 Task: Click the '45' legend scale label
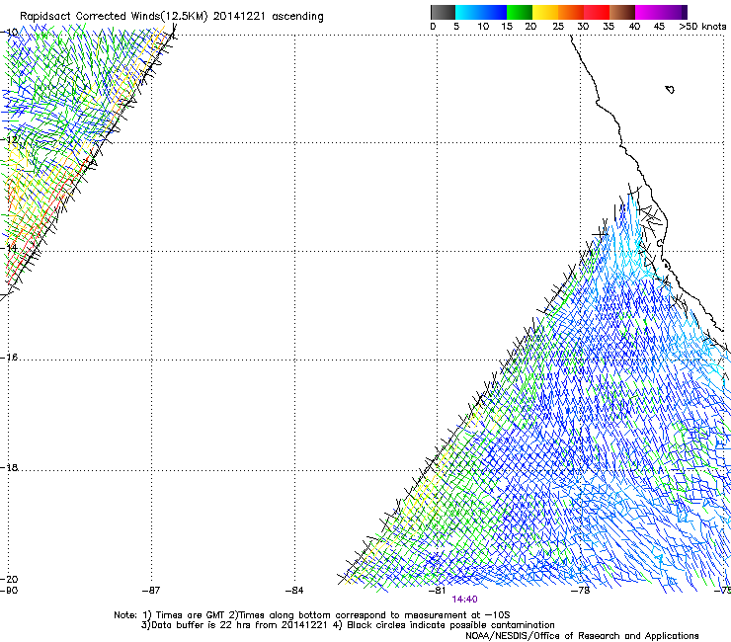tap(659, 27)
